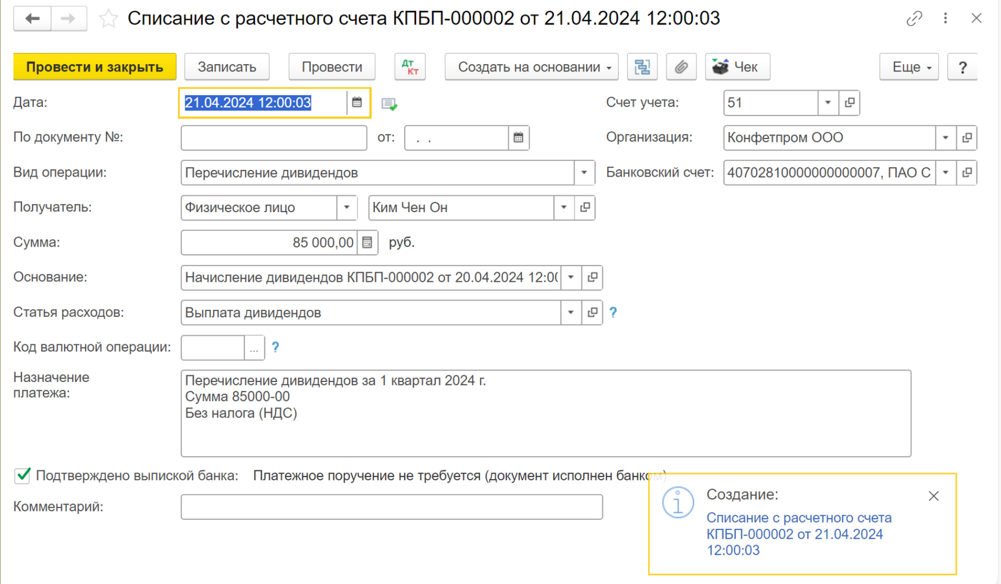
Task: Choose currency operation code via ellipsis button
Action: 254,347
